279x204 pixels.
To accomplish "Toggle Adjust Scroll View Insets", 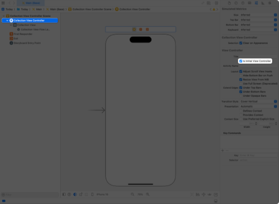I will [241, 72].
